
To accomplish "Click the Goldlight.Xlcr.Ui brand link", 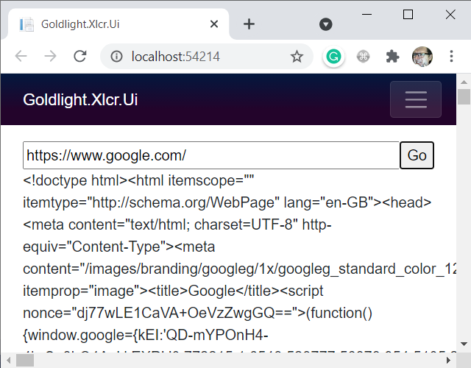I will pyautogui.click(x=80, y=100).
